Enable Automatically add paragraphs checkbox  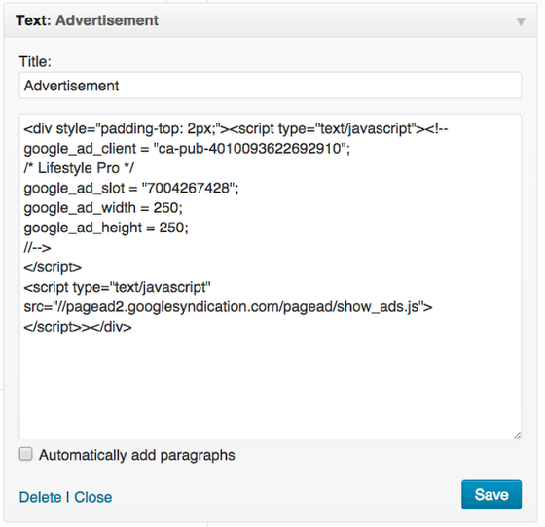[x=25, y=454]
